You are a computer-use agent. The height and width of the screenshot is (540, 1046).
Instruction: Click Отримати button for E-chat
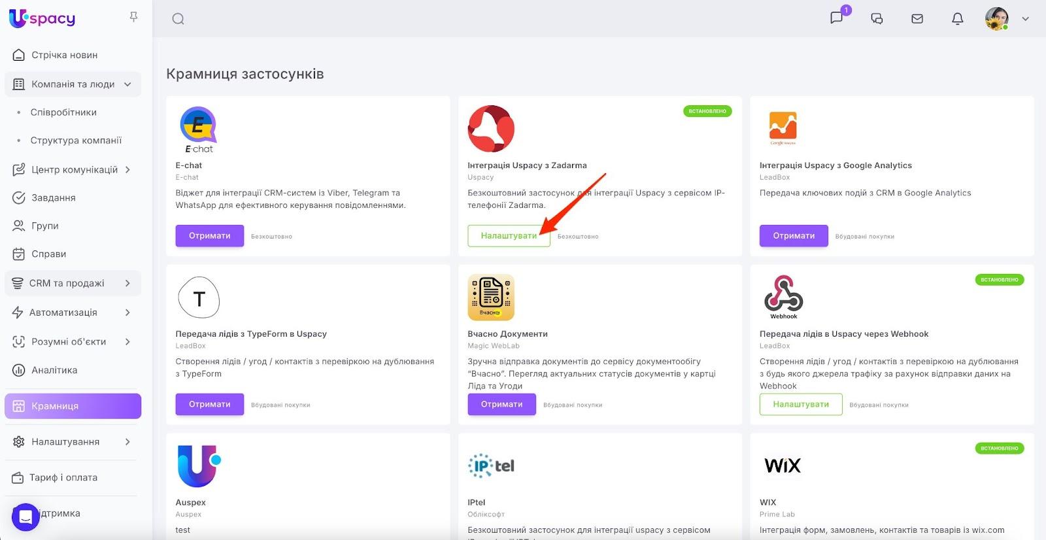pos(209,236)
